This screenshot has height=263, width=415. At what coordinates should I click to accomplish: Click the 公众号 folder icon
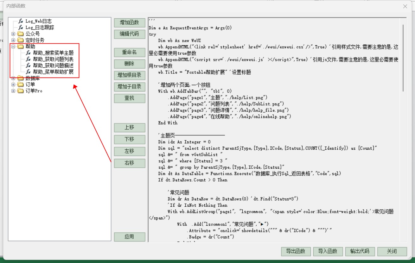[21, 34]
